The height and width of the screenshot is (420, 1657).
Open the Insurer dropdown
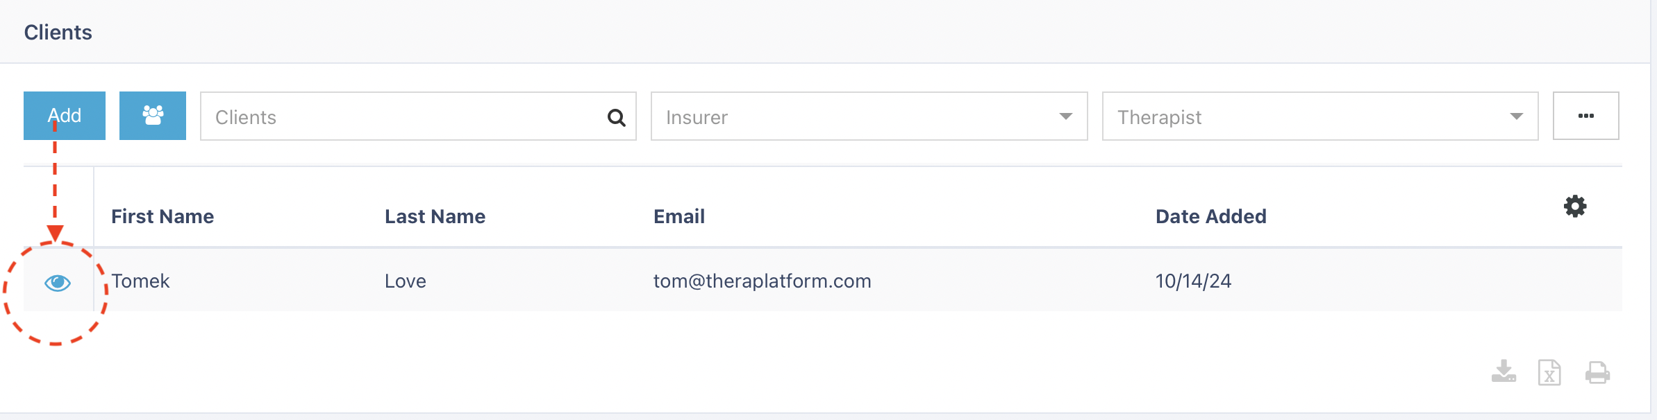point(869,116)
